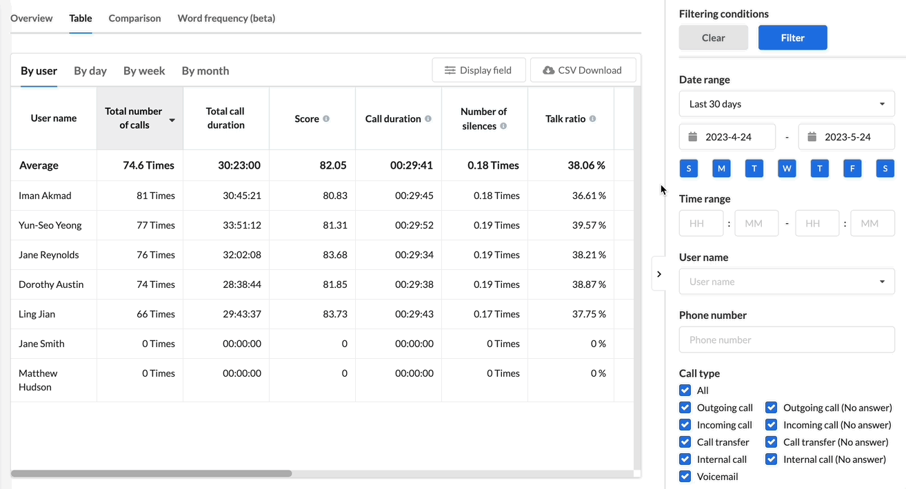Viewport: 906px width, 489px height.
Task: Toggle the Monday (M) day filter
Action: point(721,168)
